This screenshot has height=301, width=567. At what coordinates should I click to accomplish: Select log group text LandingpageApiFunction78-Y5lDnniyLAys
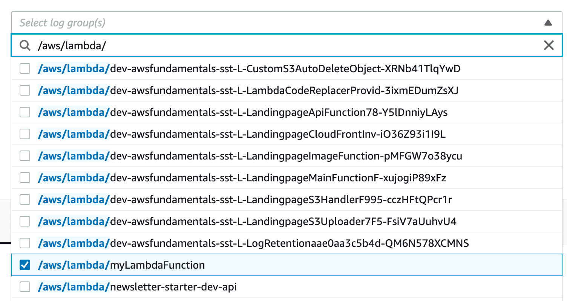pos(243,112)
